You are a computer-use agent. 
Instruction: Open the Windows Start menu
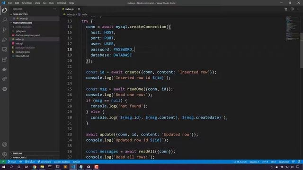[x=4, y=167]
